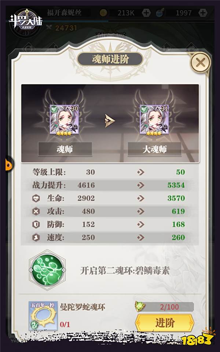
Task: Click the 大魂师 rank label
Action: (x=154, y=149)
